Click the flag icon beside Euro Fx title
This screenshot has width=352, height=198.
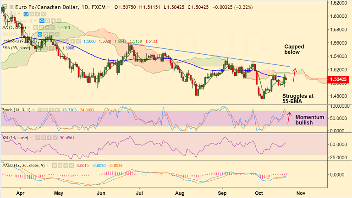click(11, 7)
